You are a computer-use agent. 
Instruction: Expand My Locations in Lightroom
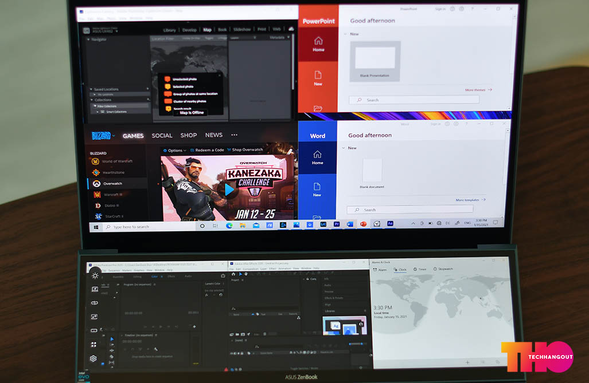coord(95,94)
